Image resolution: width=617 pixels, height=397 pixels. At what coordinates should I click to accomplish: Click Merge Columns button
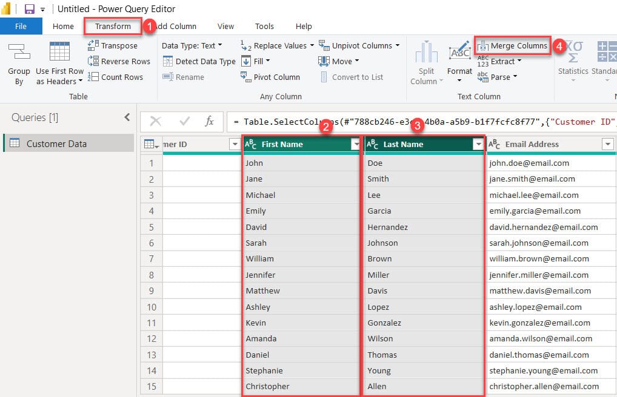pyautogui.click(x=512, y=45)
